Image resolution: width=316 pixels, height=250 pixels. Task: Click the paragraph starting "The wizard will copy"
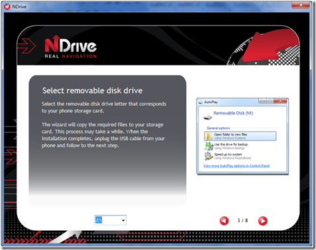pos(103,135)
